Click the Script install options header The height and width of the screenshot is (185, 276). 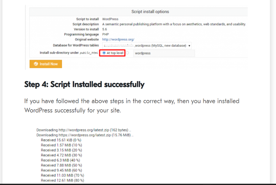click(x=150, y=12)
